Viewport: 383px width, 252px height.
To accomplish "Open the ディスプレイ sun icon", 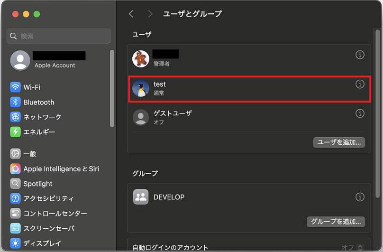I will pyautogui.click(x=15, y=243).
